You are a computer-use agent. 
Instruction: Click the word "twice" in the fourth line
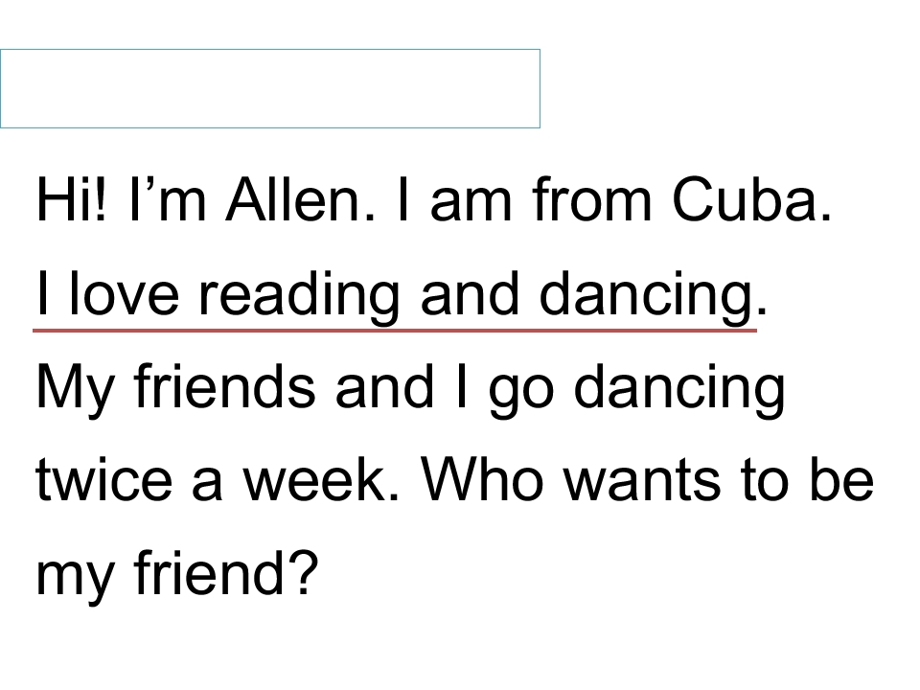(104, 479)
